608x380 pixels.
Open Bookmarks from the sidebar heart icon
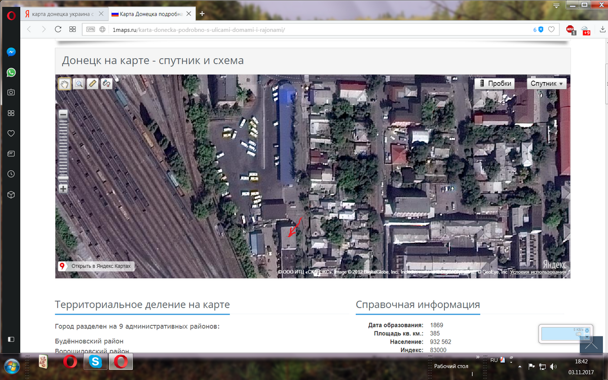tap(11, 133)
